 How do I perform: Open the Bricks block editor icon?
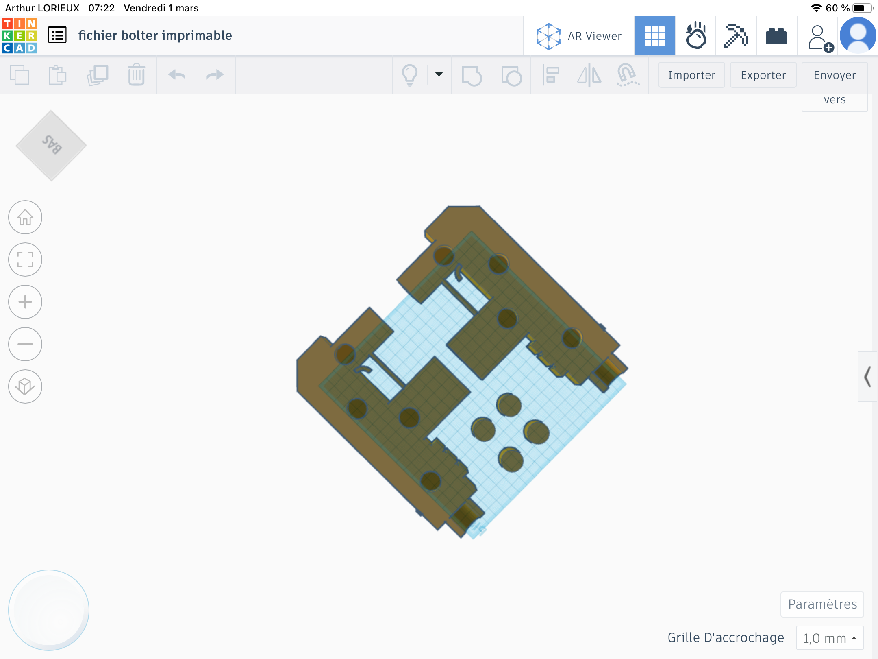[x=776, y=36]
